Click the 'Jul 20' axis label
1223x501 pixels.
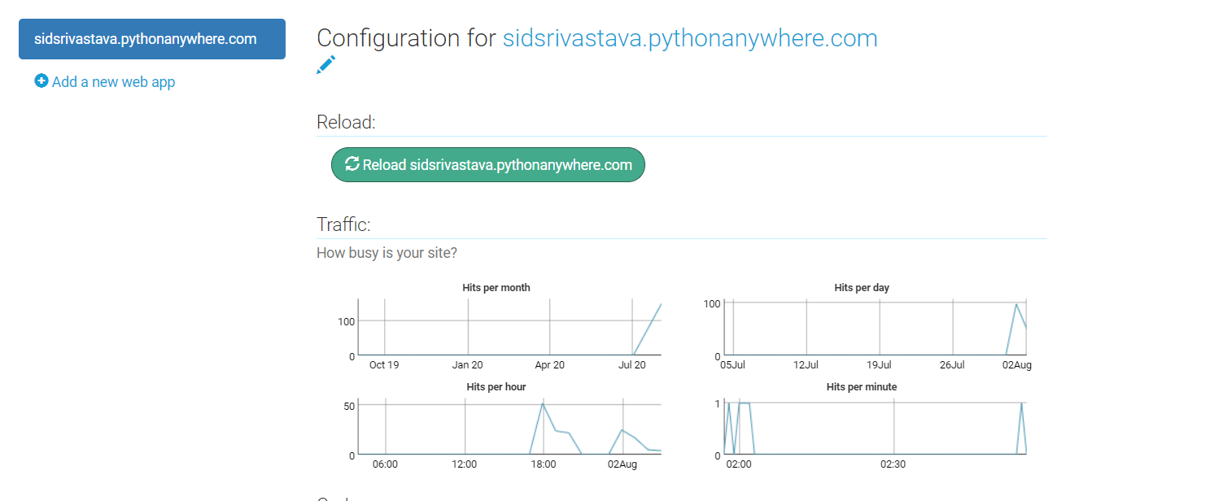(632, 365)
